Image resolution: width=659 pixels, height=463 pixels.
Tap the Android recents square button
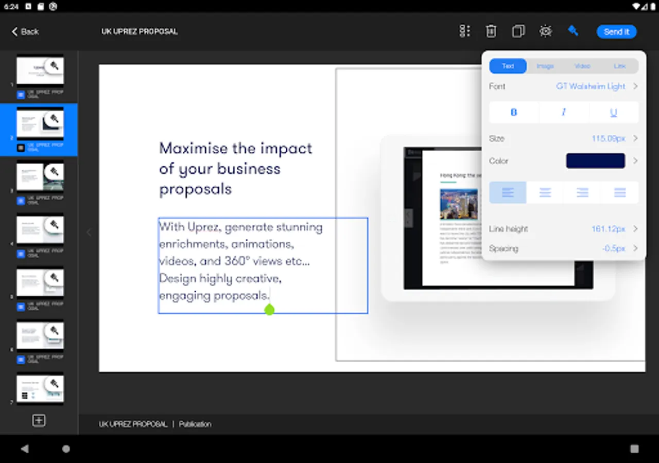pyautogui.click(x=634, y=449)
